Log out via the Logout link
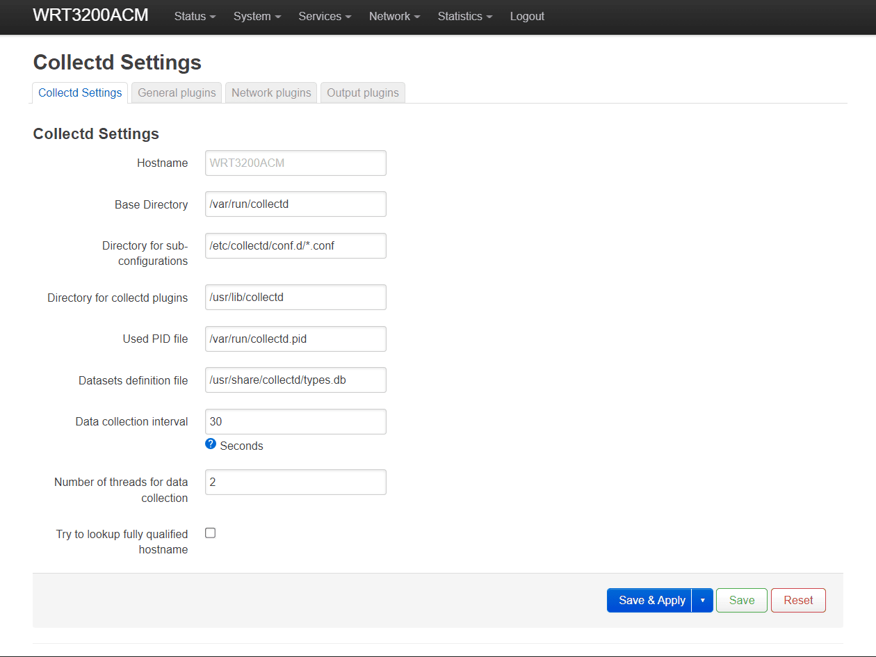876x657 pixels. point(527,16)
